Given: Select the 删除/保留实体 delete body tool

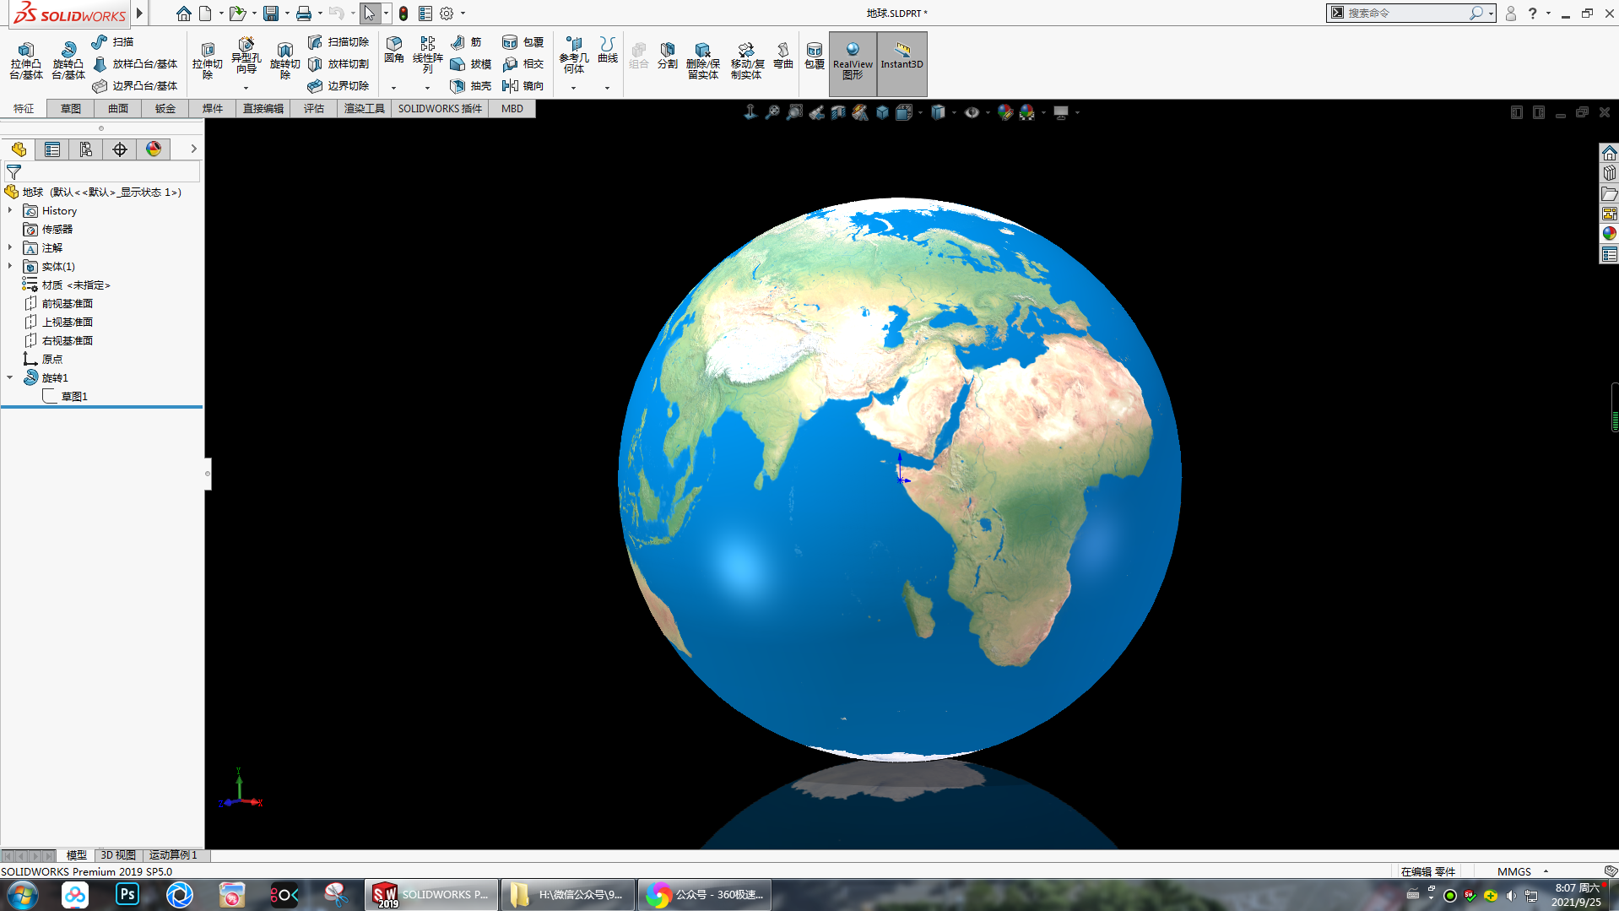Looking at the screenshot, I should click(x=703, y=61).
